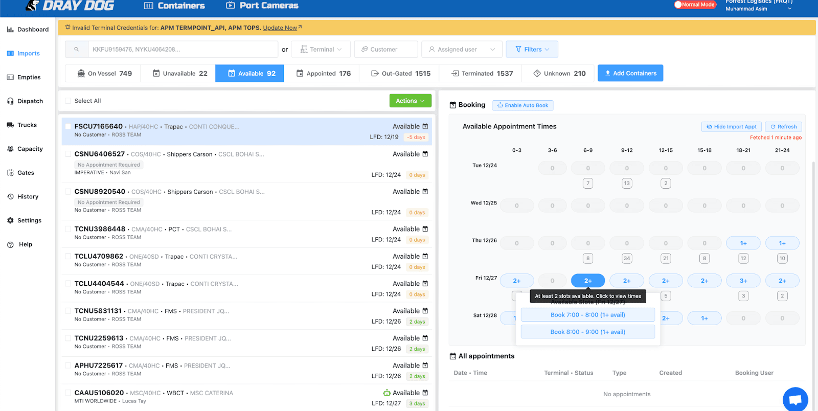This screenshot has width=818, height=411.
Task: Click the container number search field
Action: tap(183, 50)
